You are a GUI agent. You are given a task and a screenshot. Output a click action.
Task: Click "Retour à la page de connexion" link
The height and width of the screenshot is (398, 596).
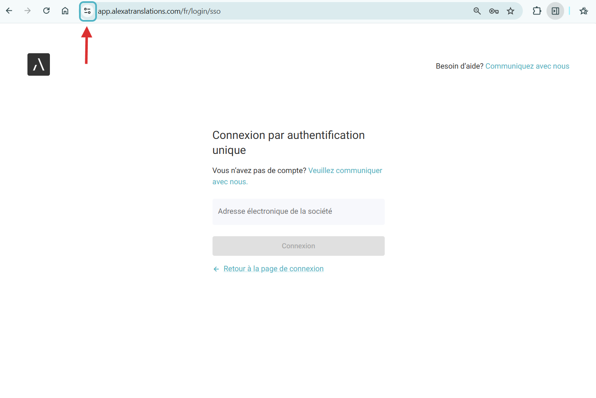click(x=273, y=269)
